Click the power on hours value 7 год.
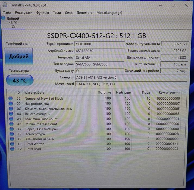Screen dimensions: 194x190 (174, 71)
